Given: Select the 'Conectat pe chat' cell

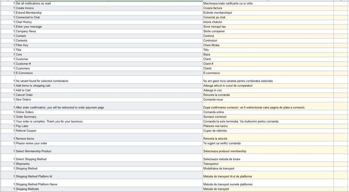Looking at the screenshot, I should 268,17.
